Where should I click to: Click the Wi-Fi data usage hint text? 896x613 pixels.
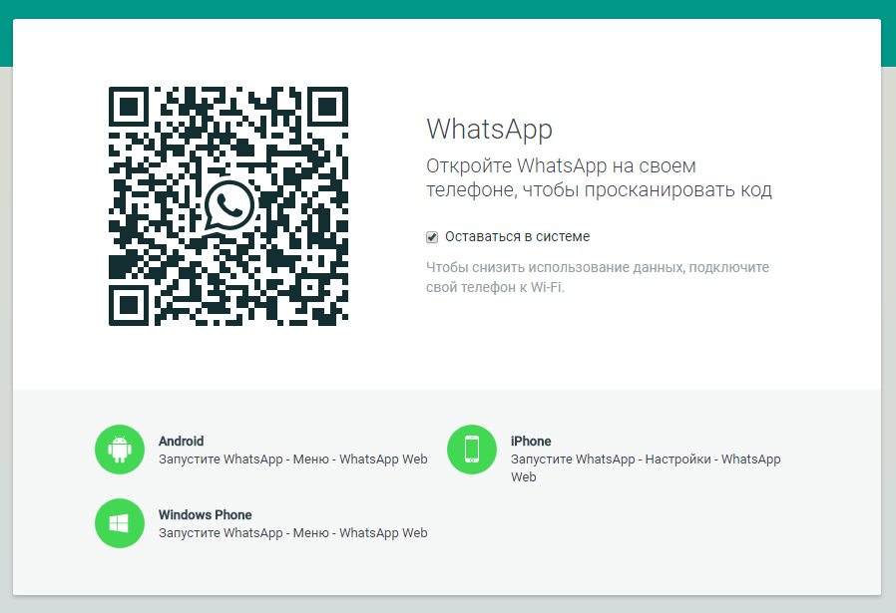click(598, 277)
